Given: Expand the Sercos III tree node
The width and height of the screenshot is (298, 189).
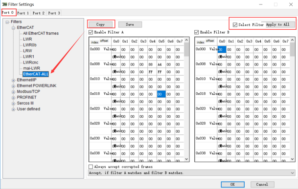Looking at the screenshot, I should pos(13,104).
